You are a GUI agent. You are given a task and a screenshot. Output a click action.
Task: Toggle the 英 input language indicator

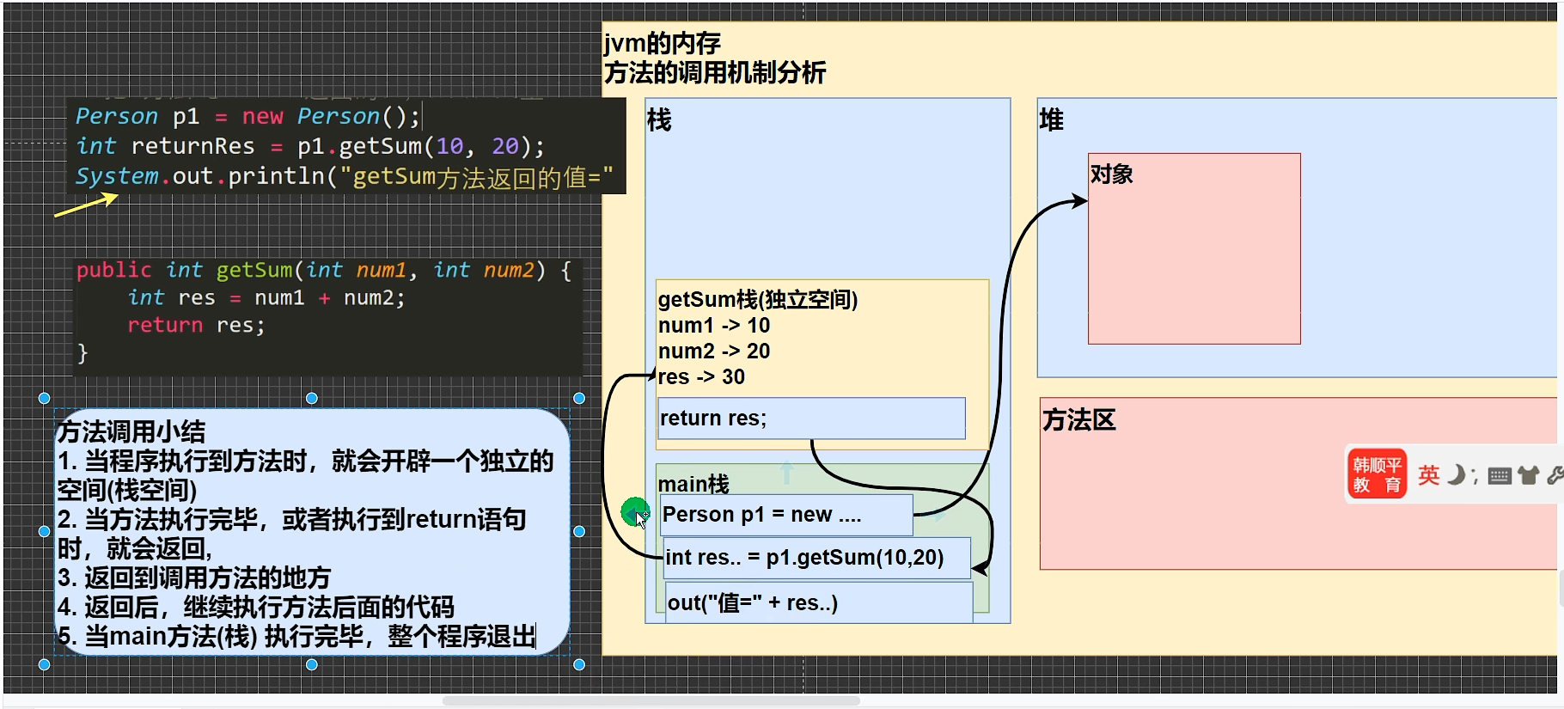click(x=1428, y=475)
